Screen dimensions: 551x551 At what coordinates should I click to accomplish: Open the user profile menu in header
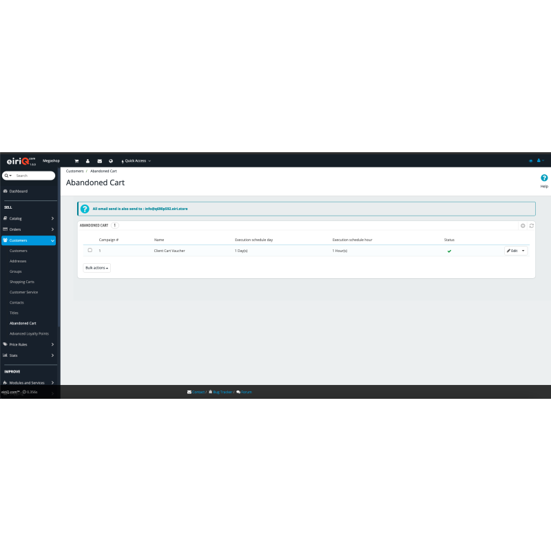coord(540,160)
